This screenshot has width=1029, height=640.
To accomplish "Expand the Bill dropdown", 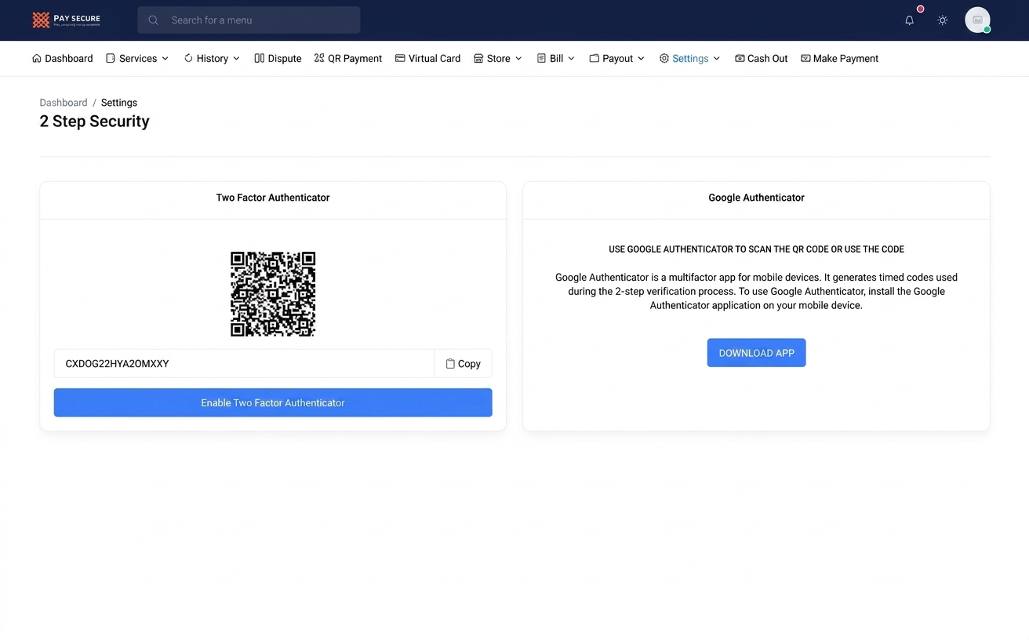I will pyautogui.click(x=556, y=58).
